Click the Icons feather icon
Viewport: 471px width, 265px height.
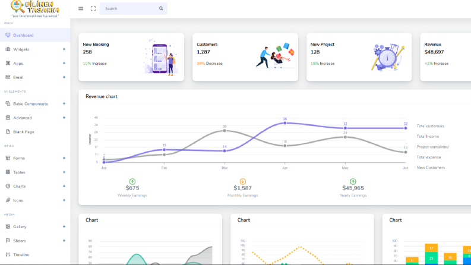[x=8, y=200]
